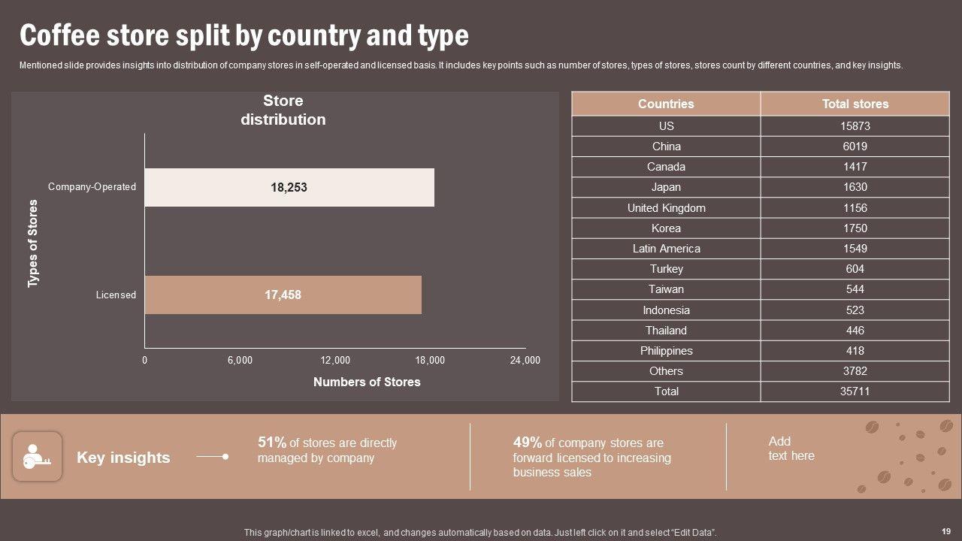Click the China total stores cell 6019
This screenshot has height=541, width=962.
tap(855, 147)
